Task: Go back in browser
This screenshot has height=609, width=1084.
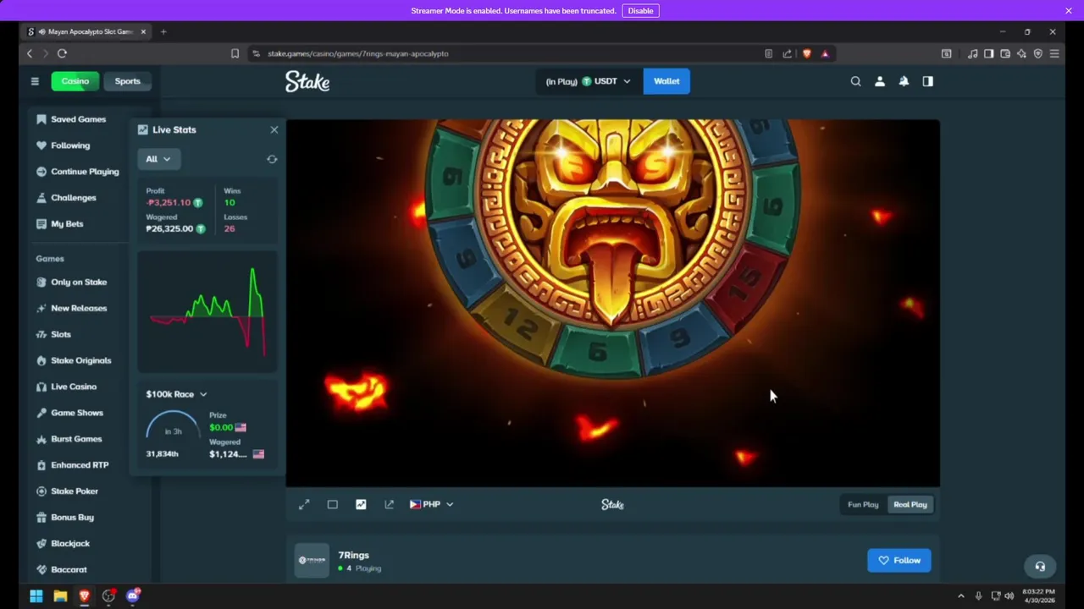Action: (x=30, y=53)
